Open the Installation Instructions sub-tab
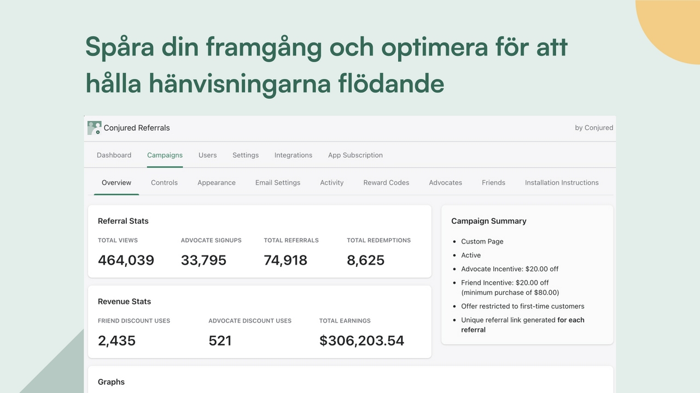Screen dimensions: 700x393 click(562, 182)
